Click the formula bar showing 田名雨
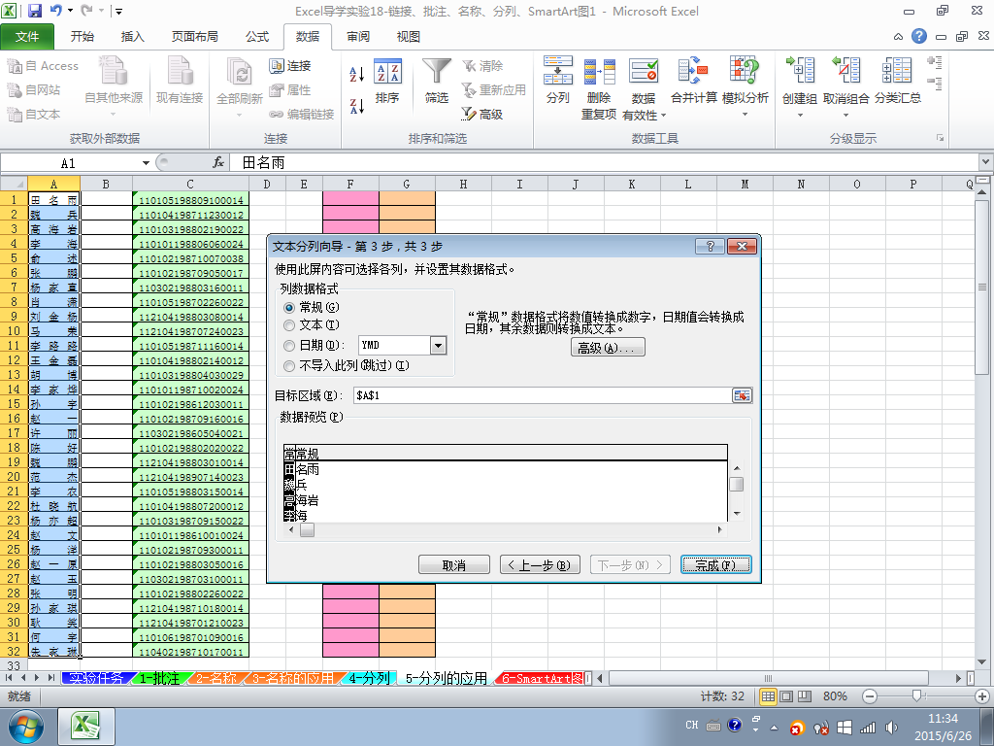The height and width of the screenshot is (746, 994). 602,163
